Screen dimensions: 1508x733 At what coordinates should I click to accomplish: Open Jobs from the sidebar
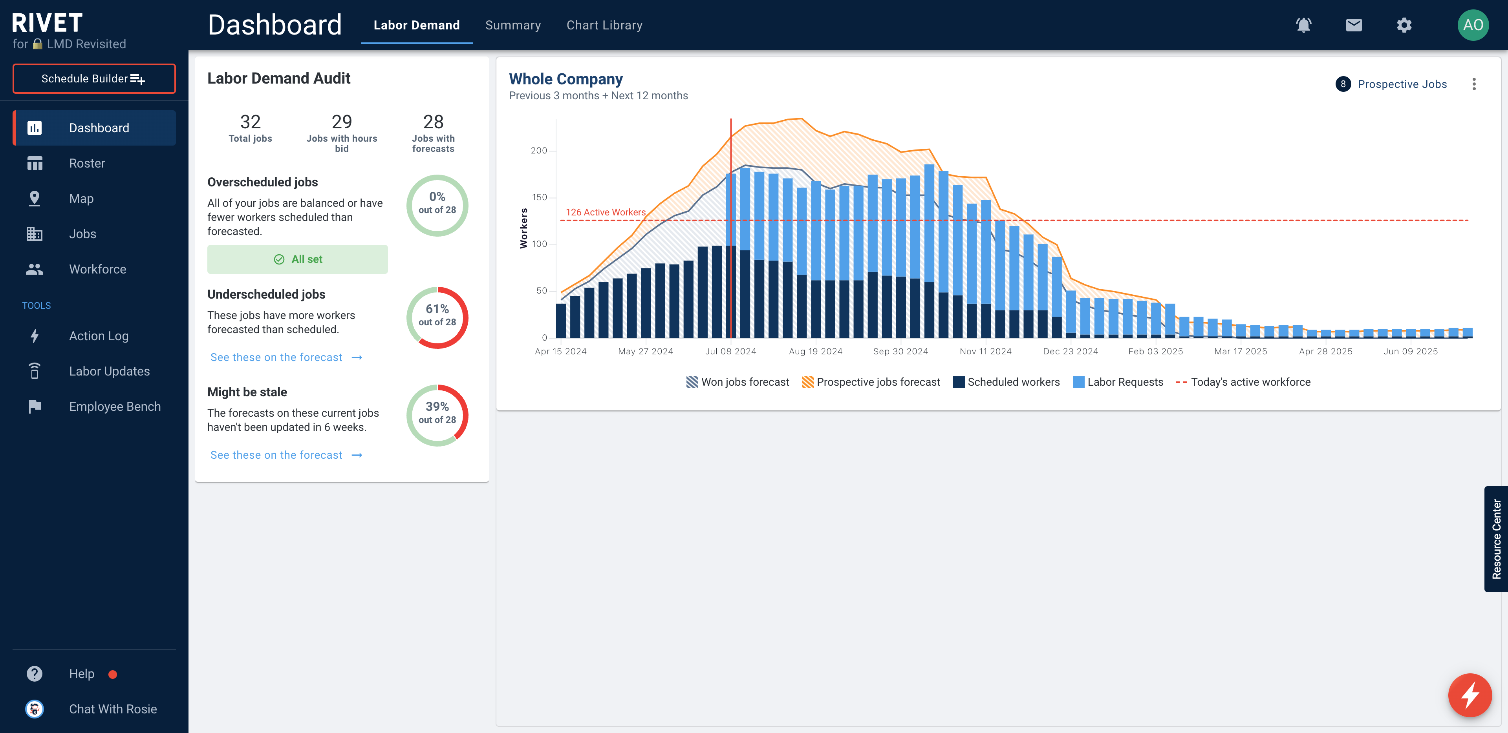tap(94, 234)
